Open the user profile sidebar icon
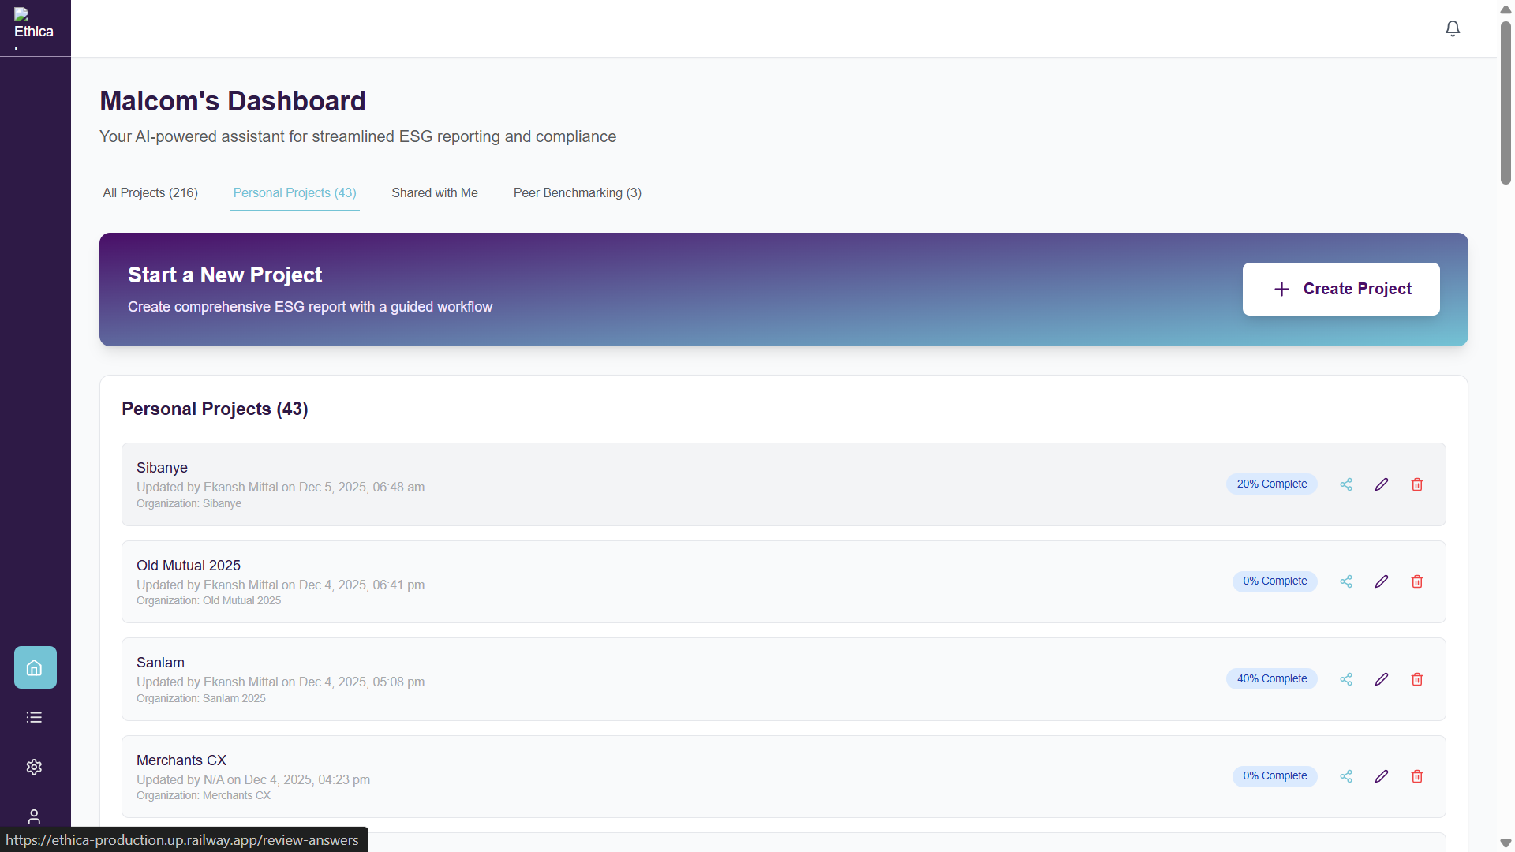The height and width of the screenshot is (852, 1515). [34, 816]
